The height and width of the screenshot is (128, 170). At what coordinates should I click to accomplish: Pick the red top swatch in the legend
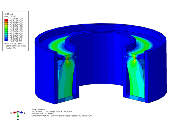coord(6,20)
